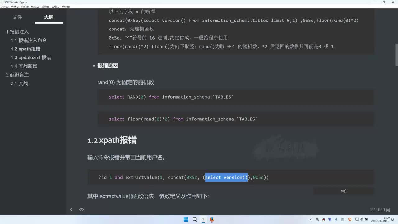Click the highlighted select version() text
The width and height of the screenshot is (398, 224).
pyautogui.click(x=226, y=177)
